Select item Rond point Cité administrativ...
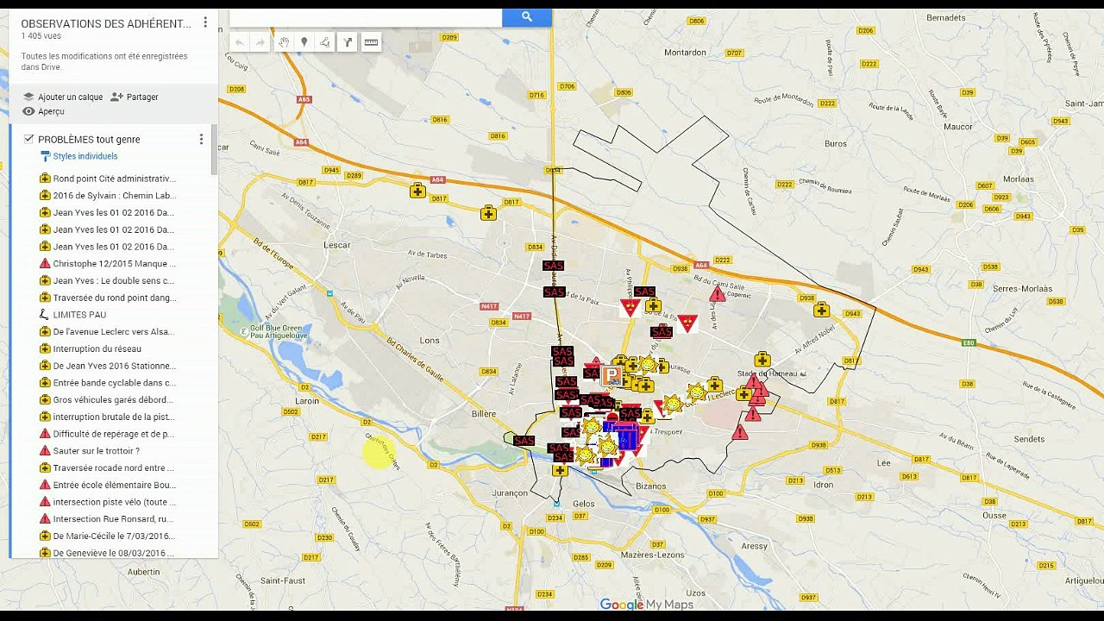The height and width of the screenshot is (621, 1104). 114,179
